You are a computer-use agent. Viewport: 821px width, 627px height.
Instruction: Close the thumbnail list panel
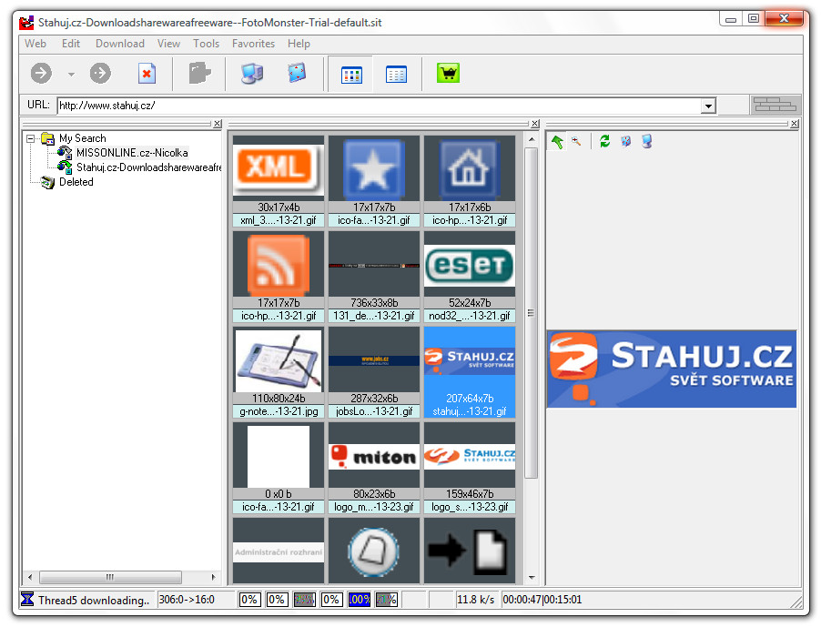point(534,124)
